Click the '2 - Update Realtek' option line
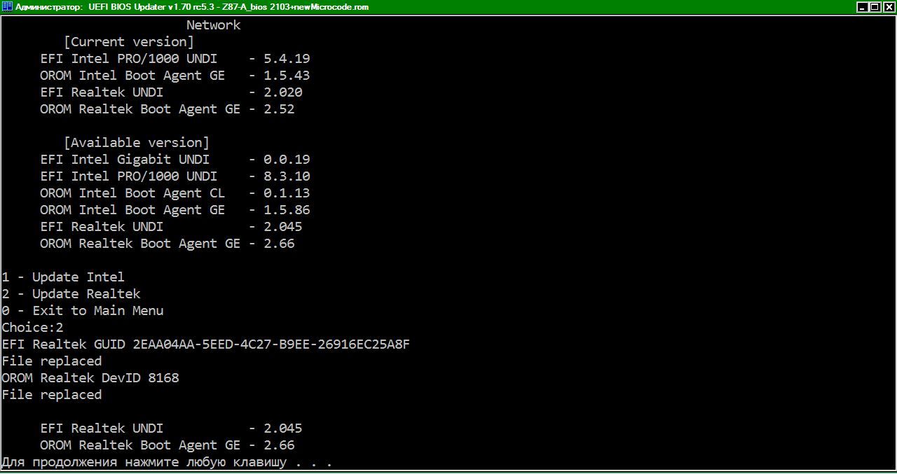Screen dimensions: 897x474 [71, 294]
